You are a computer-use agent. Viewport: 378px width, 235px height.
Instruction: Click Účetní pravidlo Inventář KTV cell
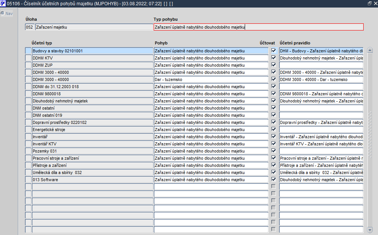tap(321, 143)
